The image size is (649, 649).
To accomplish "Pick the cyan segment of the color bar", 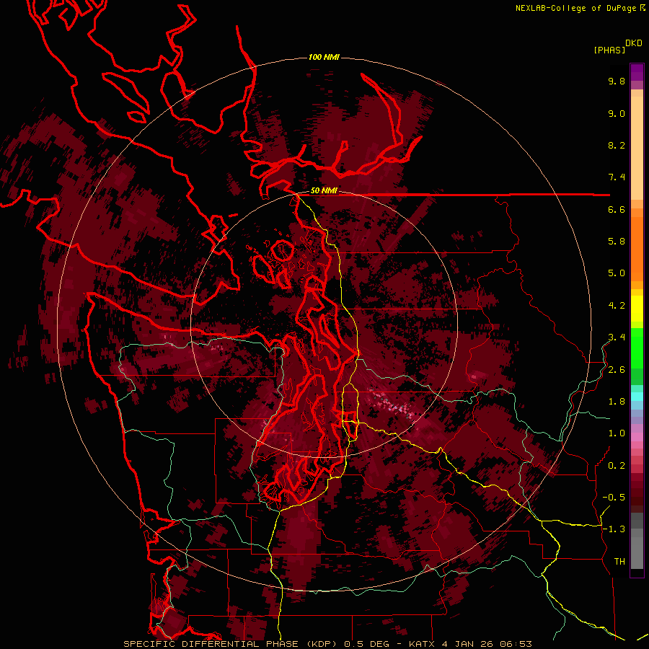I will coord(637,397).
